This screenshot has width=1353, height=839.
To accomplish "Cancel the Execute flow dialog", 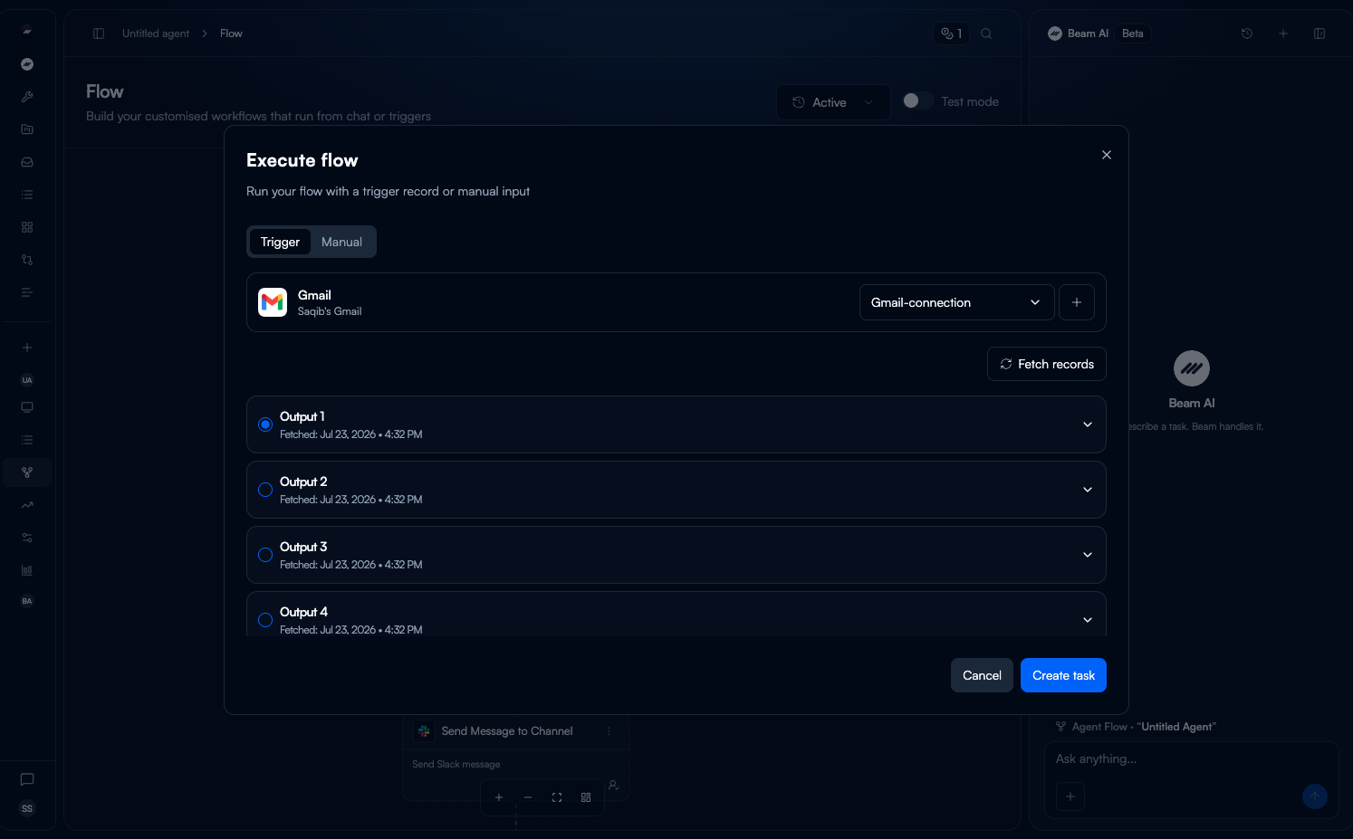I will click(982, 675).
